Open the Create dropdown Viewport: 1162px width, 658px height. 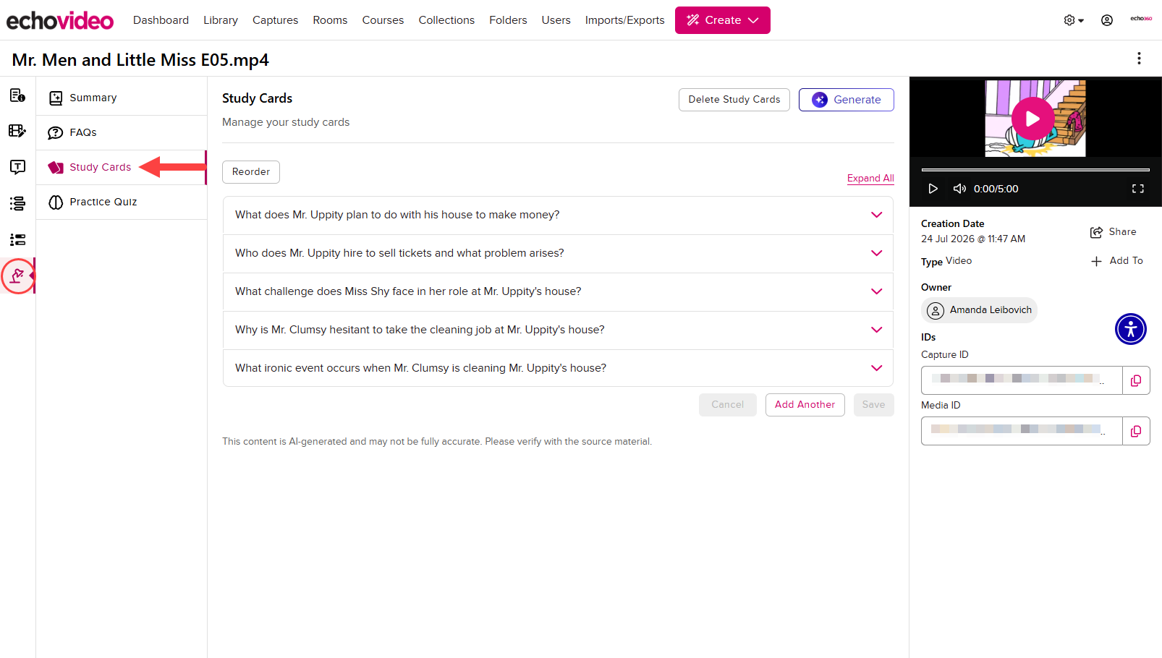click(723, 20)
